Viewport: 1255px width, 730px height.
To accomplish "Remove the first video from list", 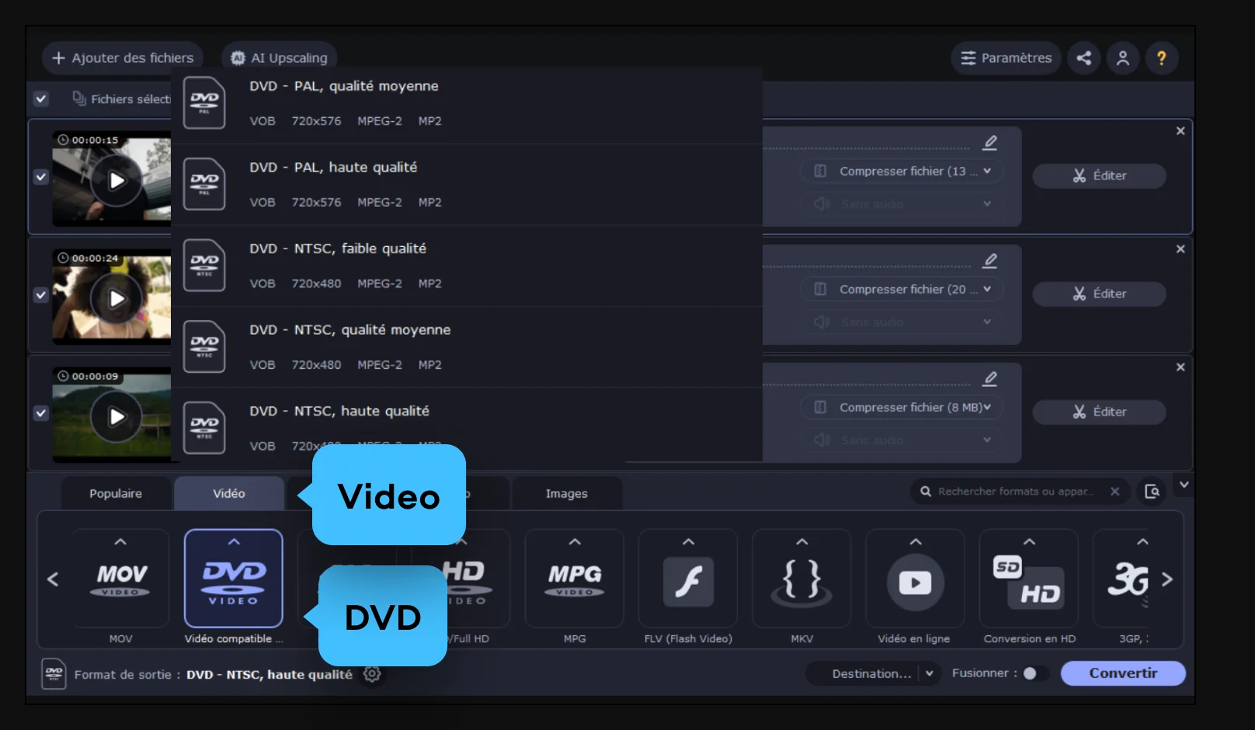I will [x=1180, y=131].
